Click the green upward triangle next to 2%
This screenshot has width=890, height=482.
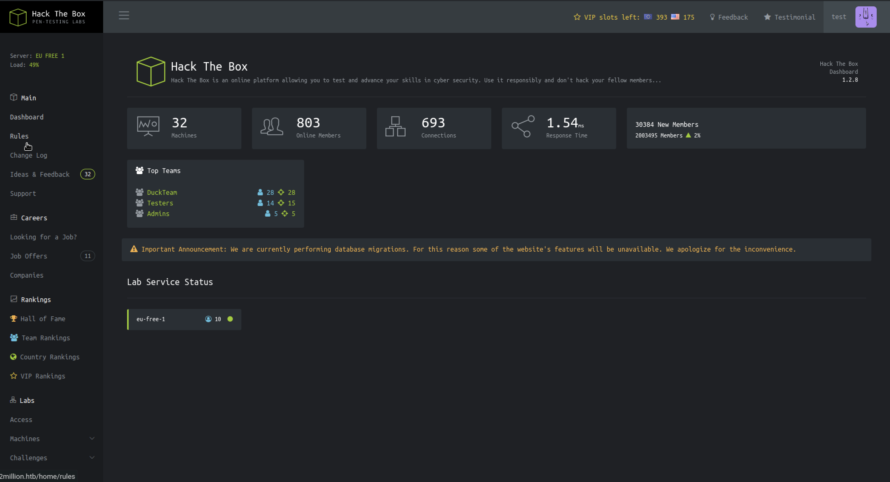(x=688, y=135)
